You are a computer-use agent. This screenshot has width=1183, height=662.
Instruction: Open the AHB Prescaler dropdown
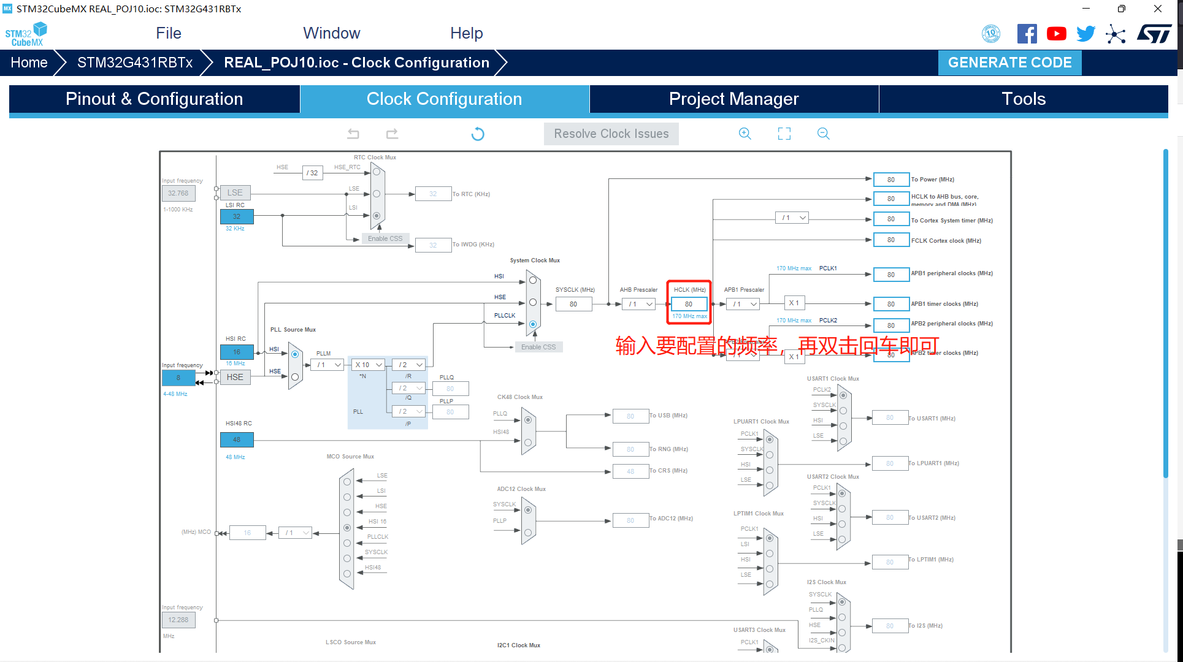pos(639,304)
